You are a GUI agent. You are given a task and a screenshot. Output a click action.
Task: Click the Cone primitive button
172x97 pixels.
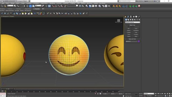pos(136,29)
